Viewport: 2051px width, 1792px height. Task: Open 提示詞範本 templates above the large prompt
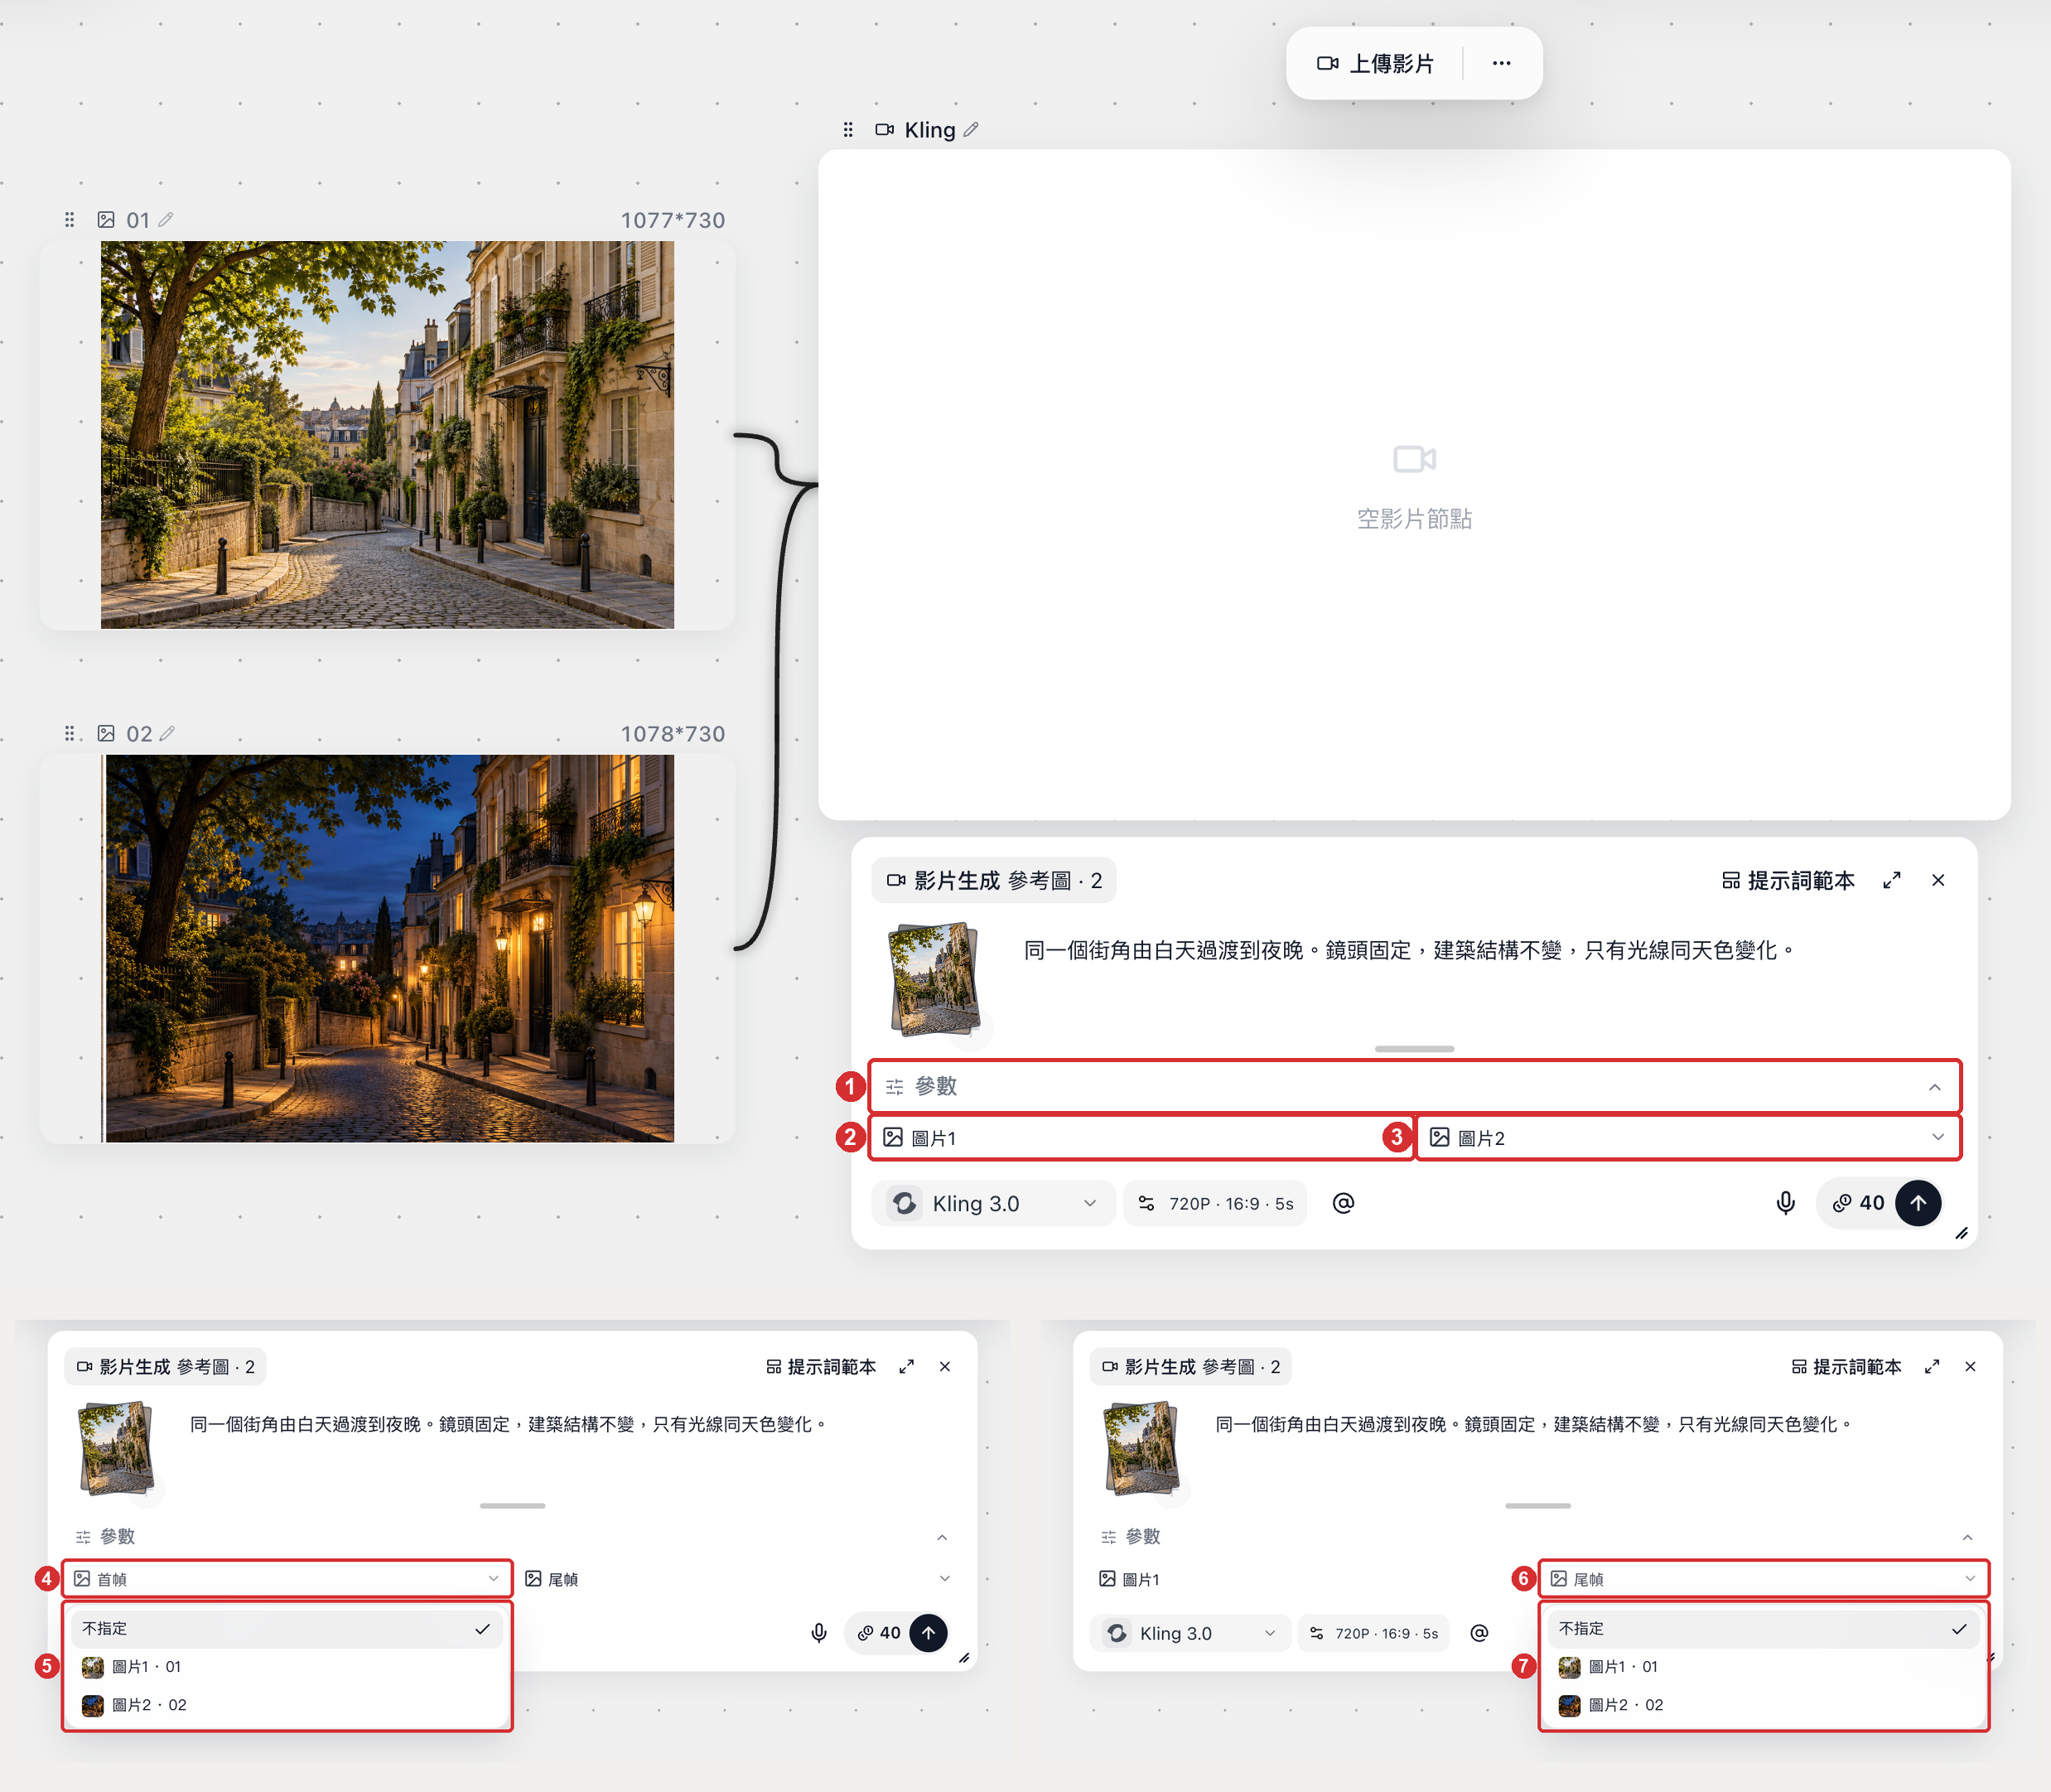[x=1788, y=881]
